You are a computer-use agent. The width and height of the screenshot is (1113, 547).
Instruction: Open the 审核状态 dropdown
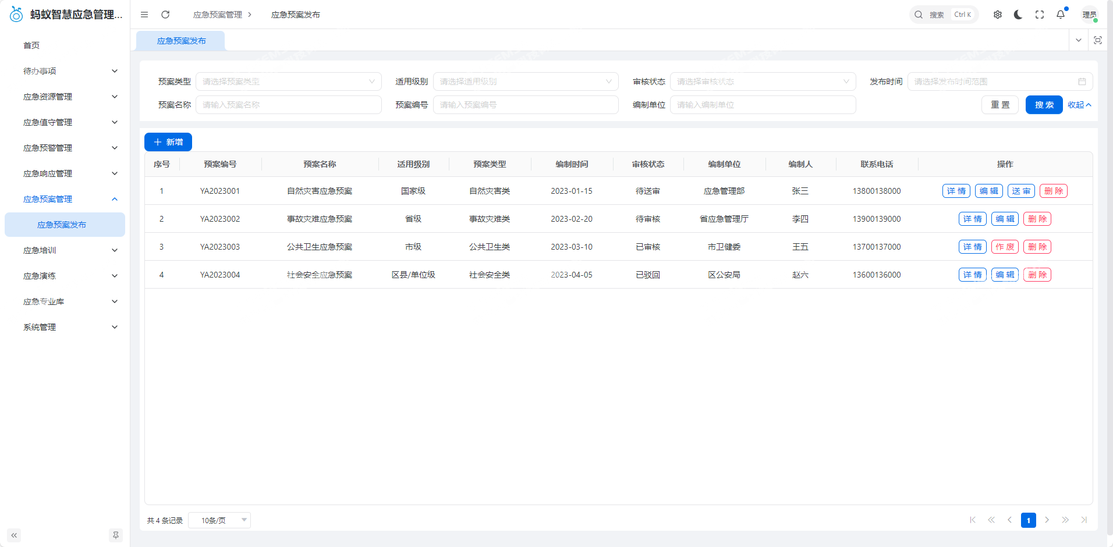click(x=763, y=81)
